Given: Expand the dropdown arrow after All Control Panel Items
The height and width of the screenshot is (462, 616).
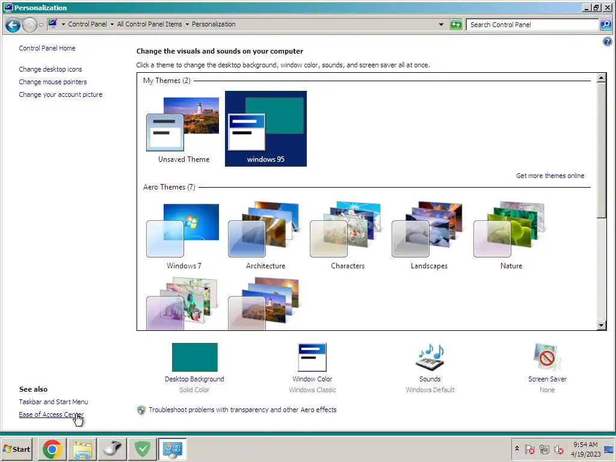Looking at the screenshot, I should (x=187, y=24).
